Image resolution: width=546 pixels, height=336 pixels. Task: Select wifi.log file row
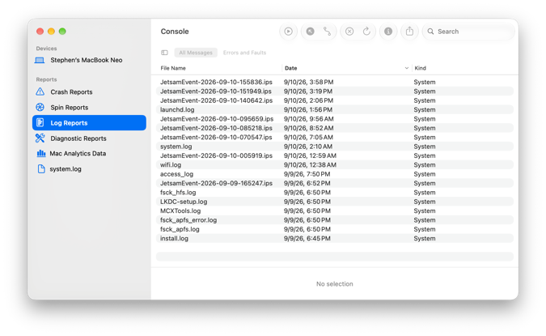(335, 165)
